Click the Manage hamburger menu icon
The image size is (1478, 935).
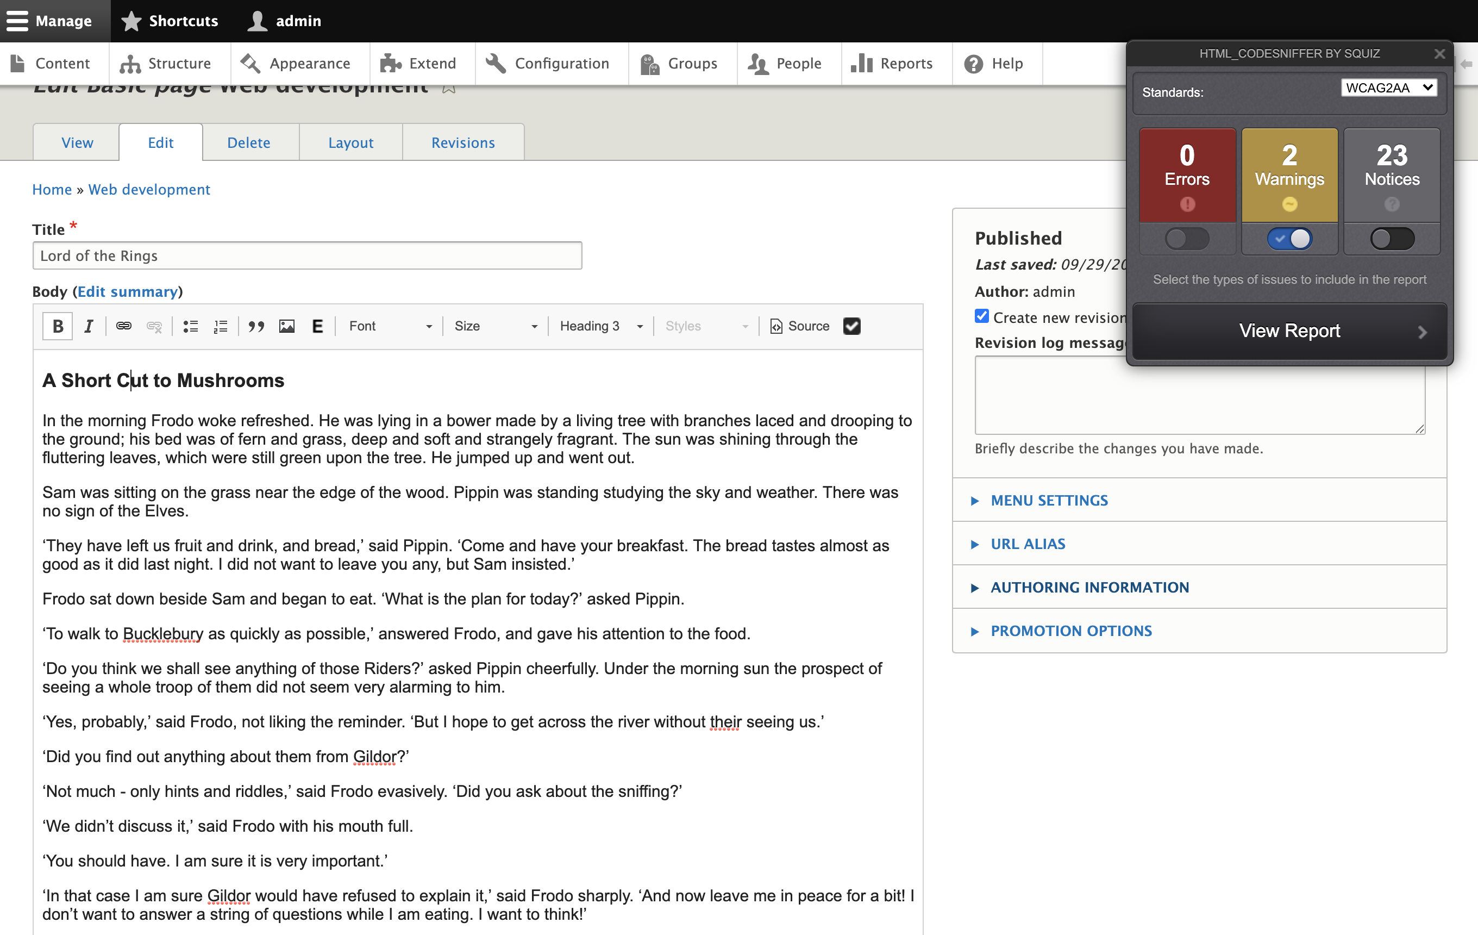[17, 21]
